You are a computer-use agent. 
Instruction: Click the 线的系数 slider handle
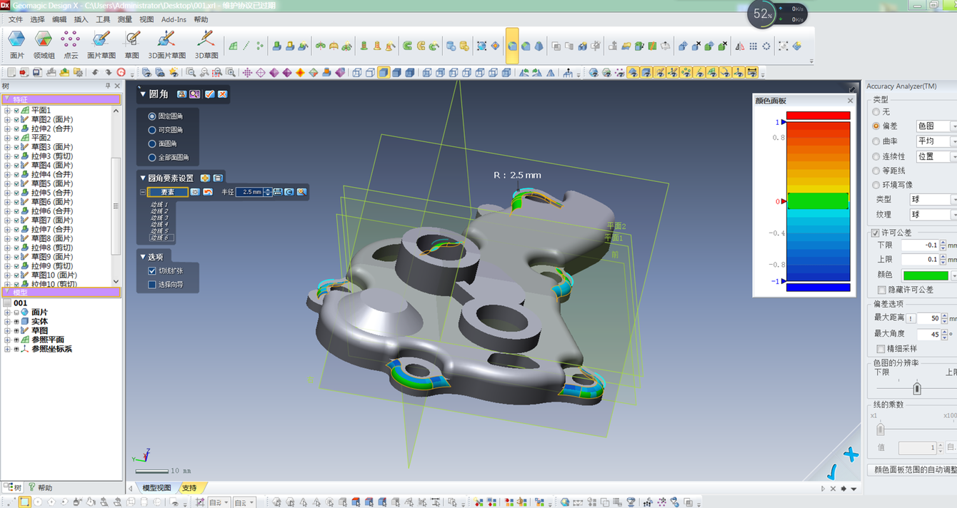[880, 429]
